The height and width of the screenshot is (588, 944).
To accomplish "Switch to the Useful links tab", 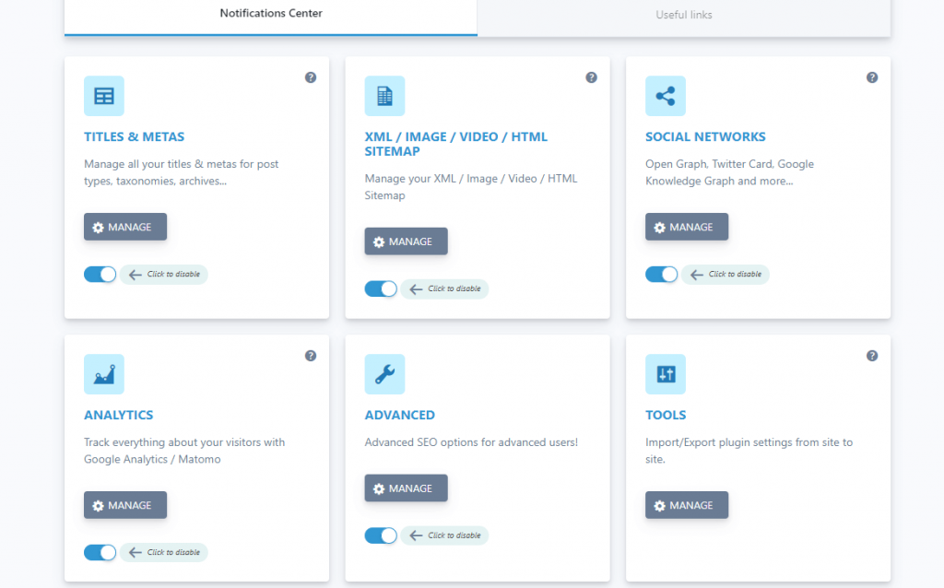I will pos(684,15).
